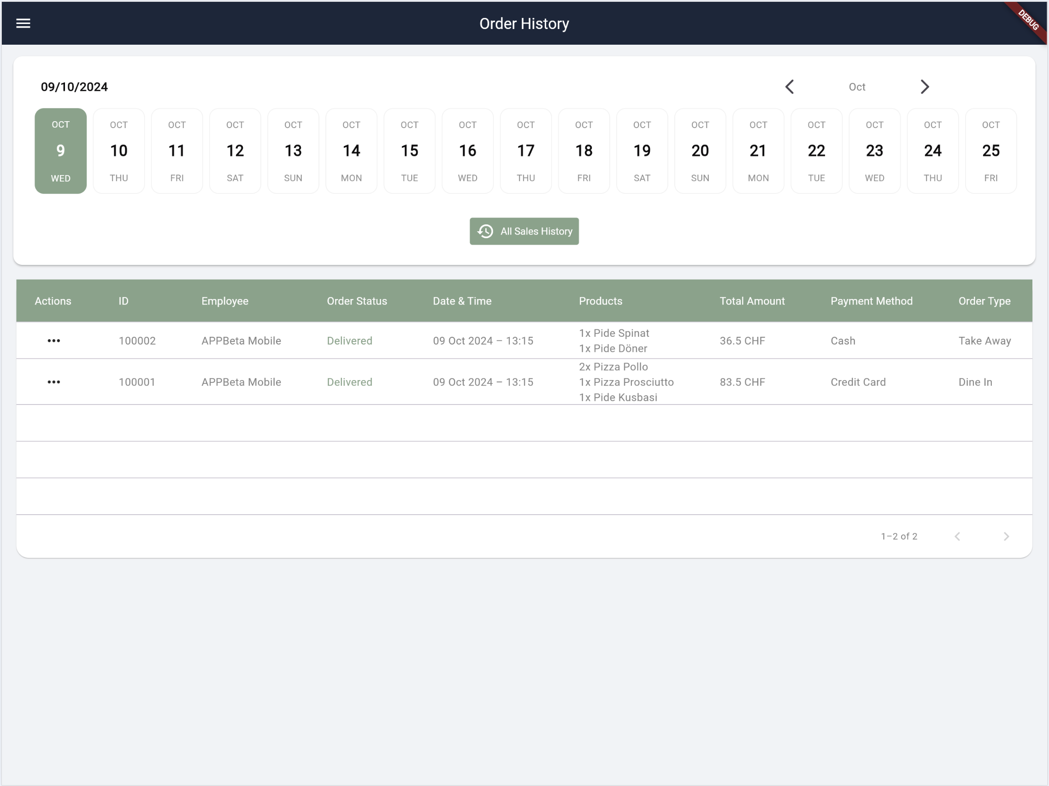The width and height of the screenshot is (1049, 786).
Task: Click the Date & Time column header
Action: pos(462,301)
